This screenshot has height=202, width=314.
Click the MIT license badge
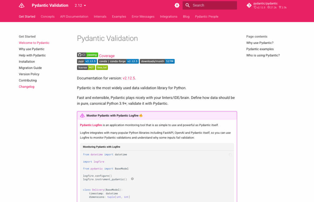pyautogui.click(x=86, y=68)
